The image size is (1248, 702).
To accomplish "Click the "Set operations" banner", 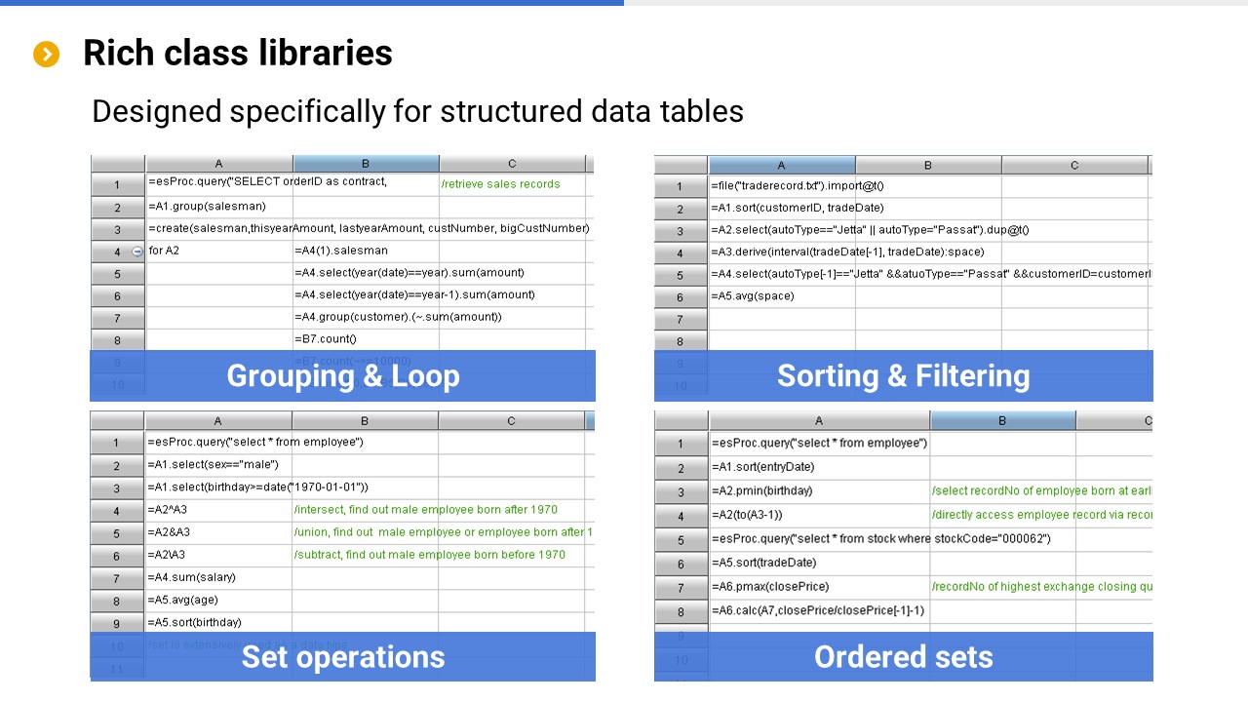I will click(342, 657).
